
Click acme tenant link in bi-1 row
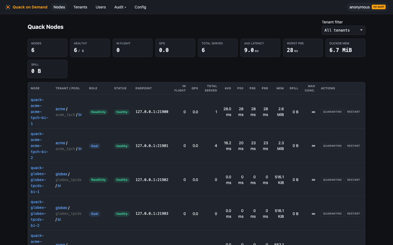point(60,109)
